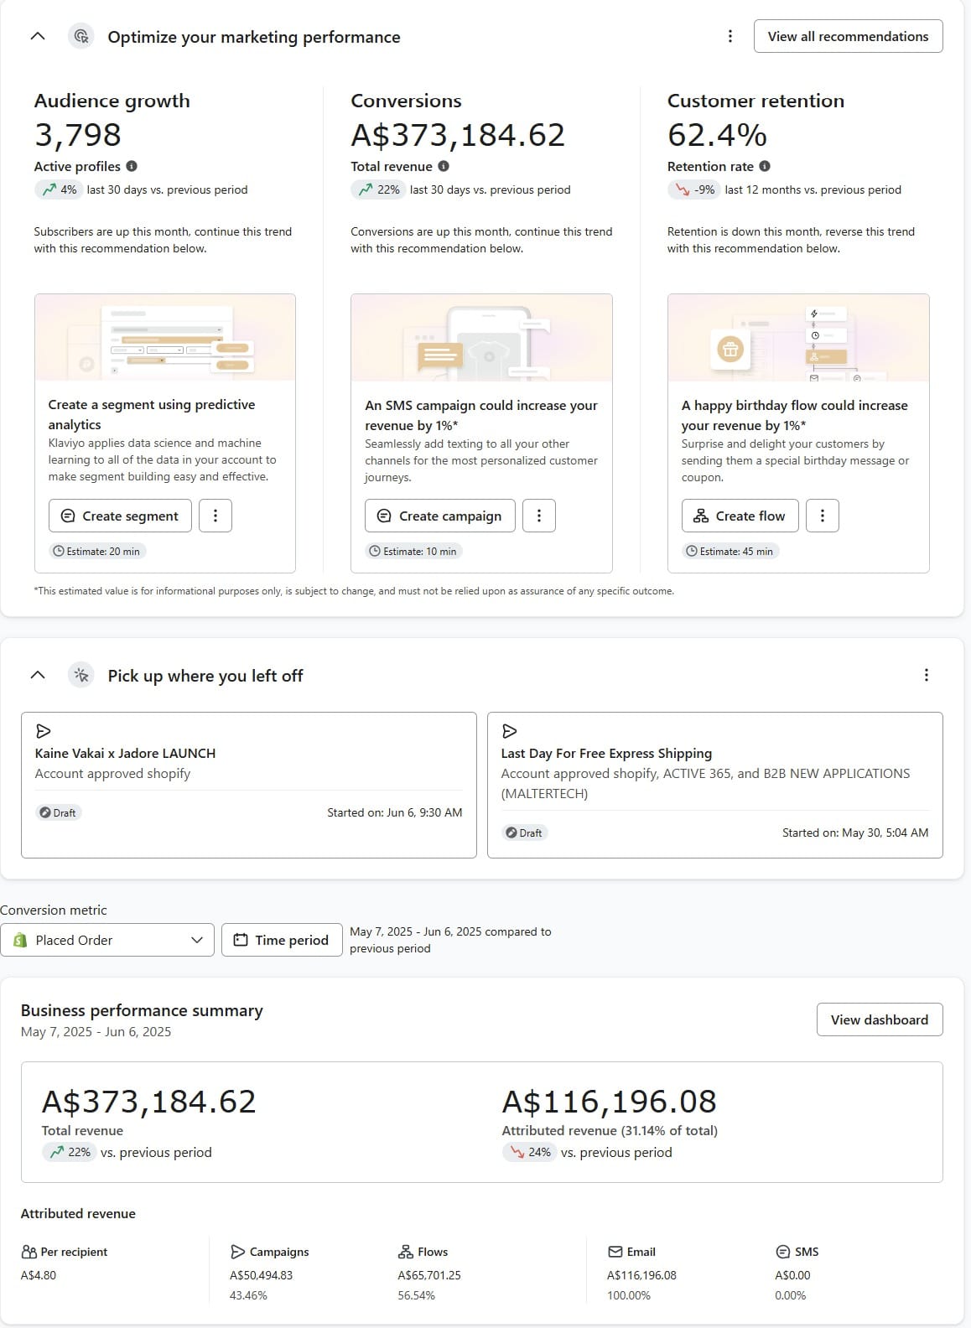
Task: Open Placed Order conversion metric dropdown
Action: point(107,940)
